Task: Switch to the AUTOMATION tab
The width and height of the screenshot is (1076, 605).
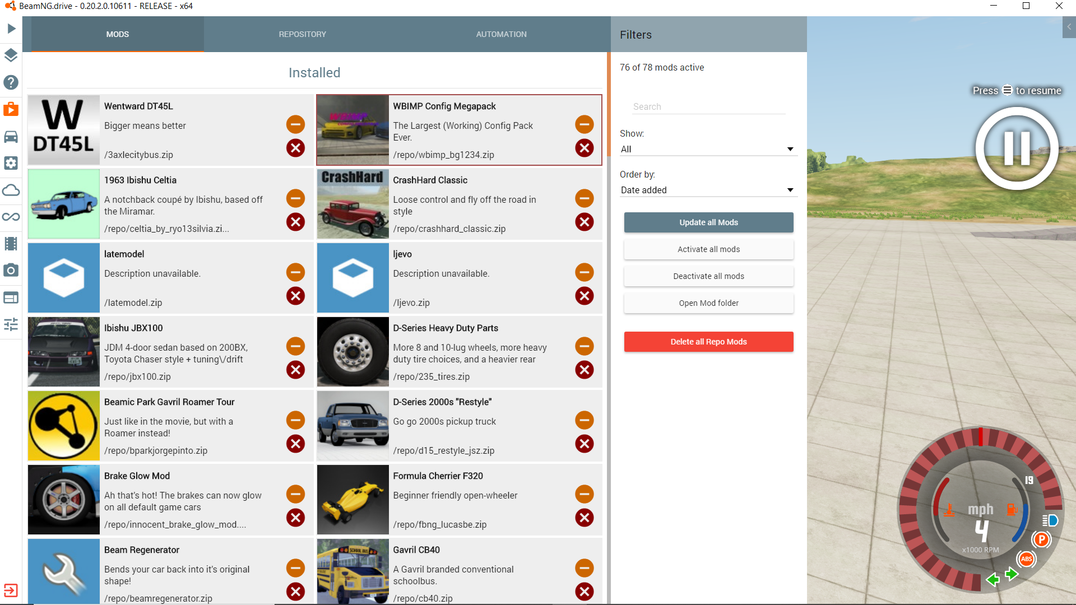Action: 502,34
